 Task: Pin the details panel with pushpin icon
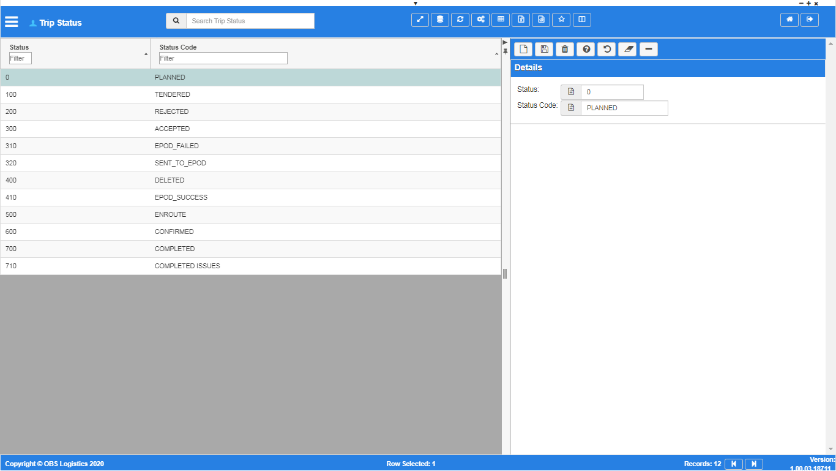tap(506, 51)
